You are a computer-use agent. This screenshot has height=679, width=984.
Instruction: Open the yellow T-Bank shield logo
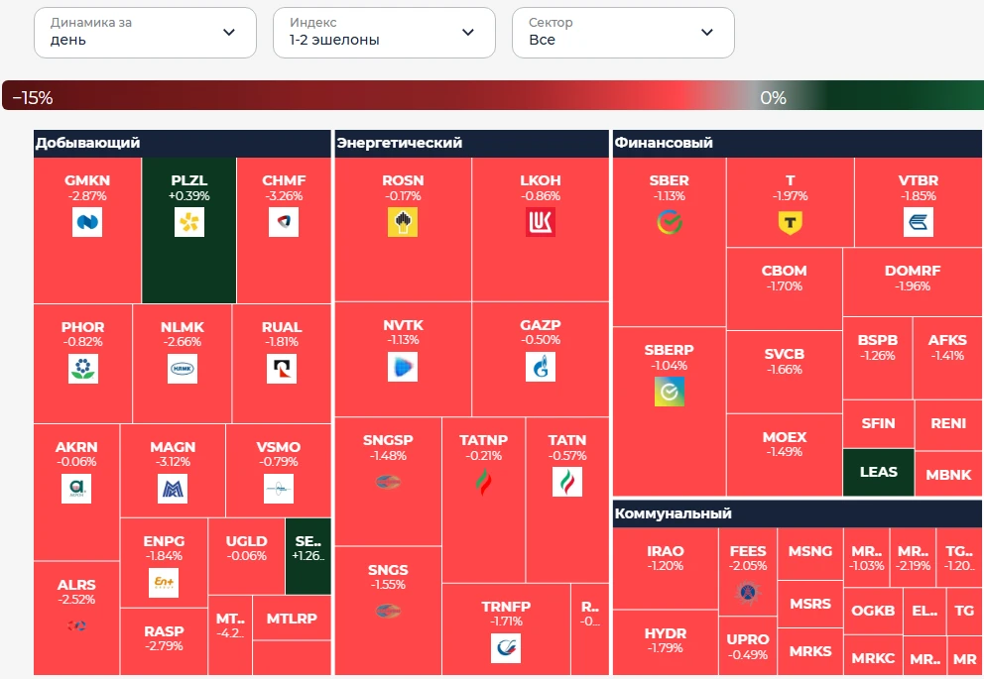point(791,223)
